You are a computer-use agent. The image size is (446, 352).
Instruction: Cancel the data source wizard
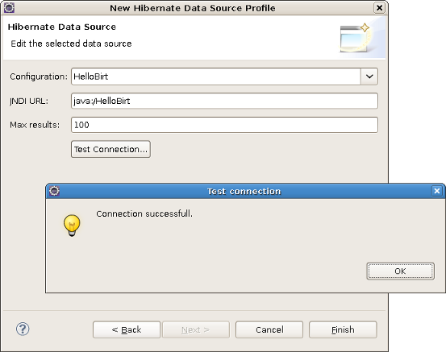pyautogui.click(x=269, y=329)
